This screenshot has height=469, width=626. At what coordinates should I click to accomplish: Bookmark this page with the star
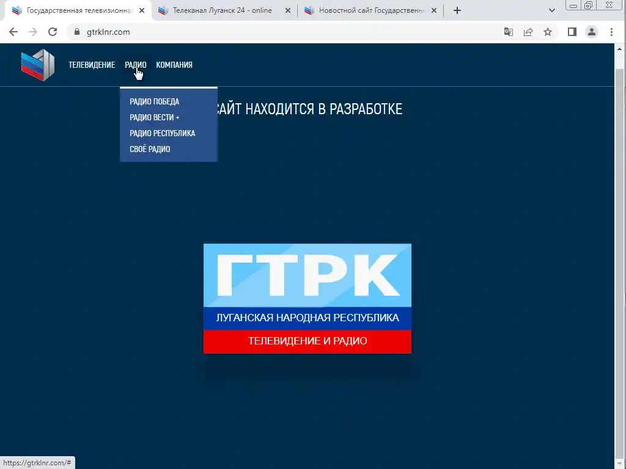pyautogui.click(x=548, y=32)
